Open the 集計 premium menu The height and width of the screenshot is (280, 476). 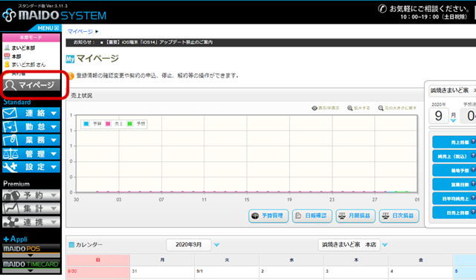tap(31, 209)
